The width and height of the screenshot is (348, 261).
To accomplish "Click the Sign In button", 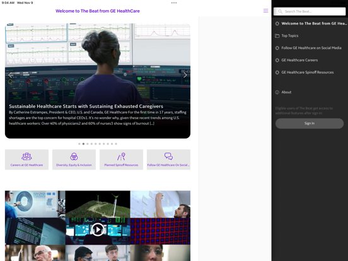I will (x=310, y=124).
